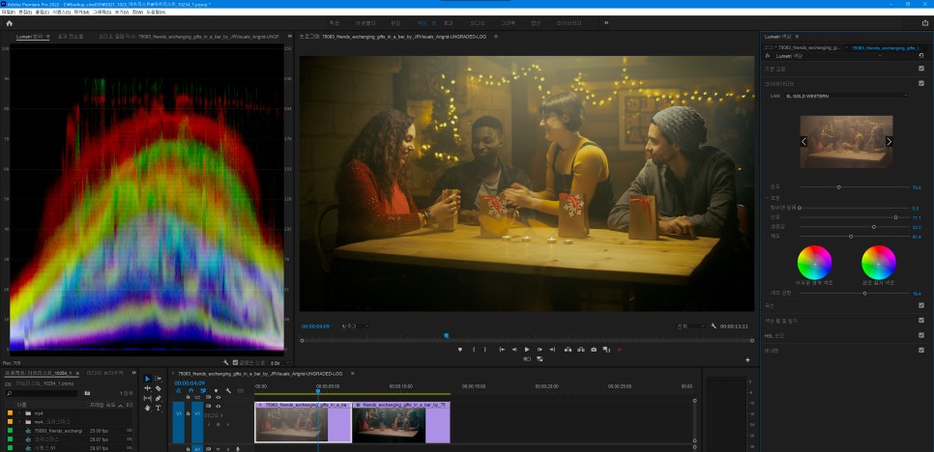
Task: Open the Media Browser tab
Action: pyautogui.click(x=104, y=373)
